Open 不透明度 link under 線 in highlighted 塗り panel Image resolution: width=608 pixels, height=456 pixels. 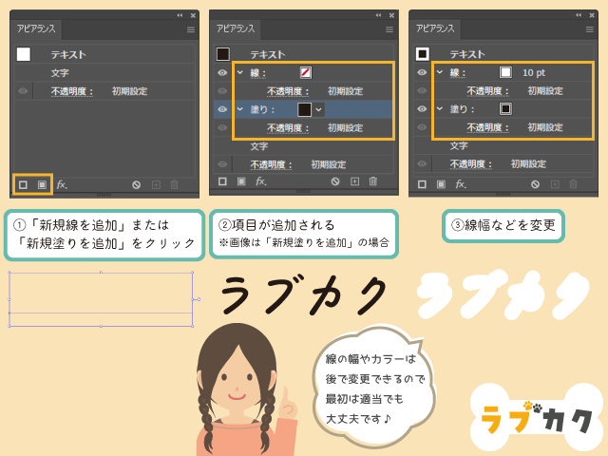pyautogui.click(x=288, y=91)
